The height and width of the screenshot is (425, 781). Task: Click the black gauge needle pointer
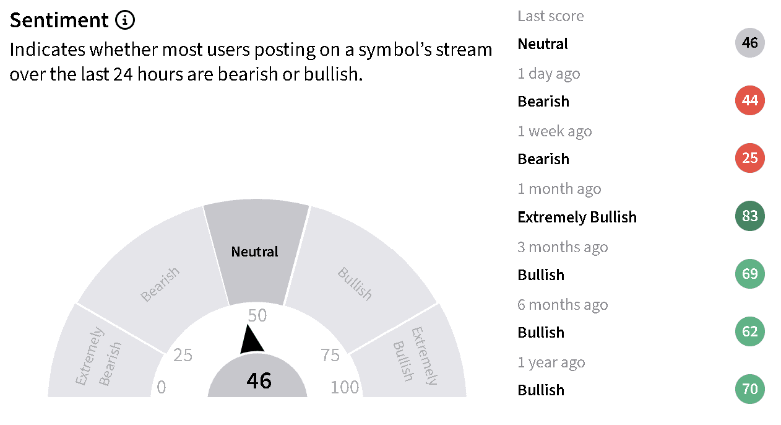(251, 340)
